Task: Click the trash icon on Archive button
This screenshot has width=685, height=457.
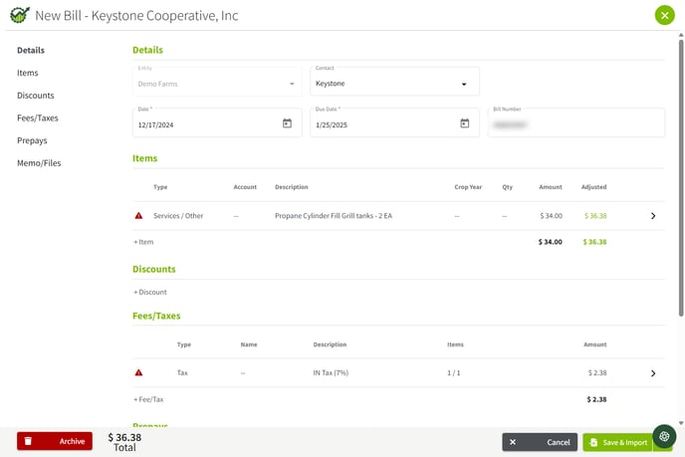Action: pyautogui.click(x=28, y=441)
